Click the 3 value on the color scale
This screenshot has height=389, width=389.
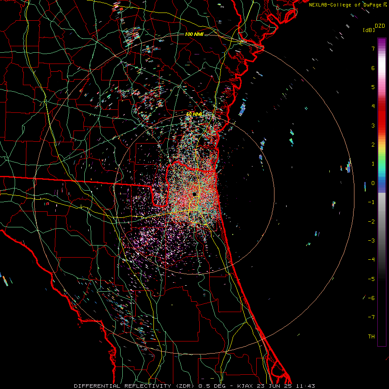(373, 125)
